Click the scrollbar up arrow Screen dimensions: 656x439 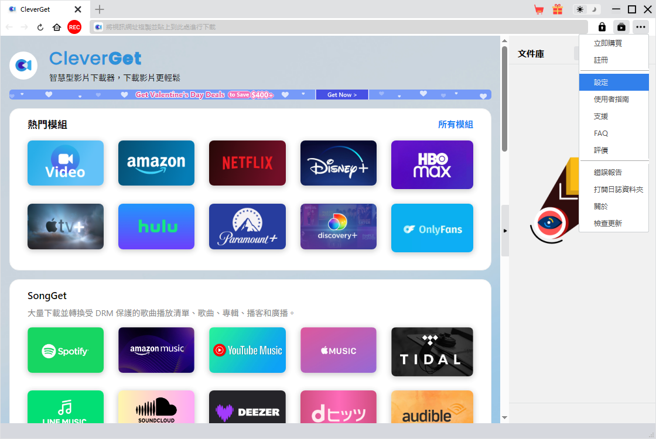tap(504, 40)
